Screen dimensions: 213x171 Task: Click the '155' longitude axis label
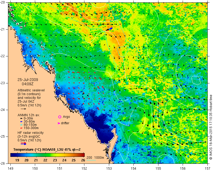click(x=158, y=169)
